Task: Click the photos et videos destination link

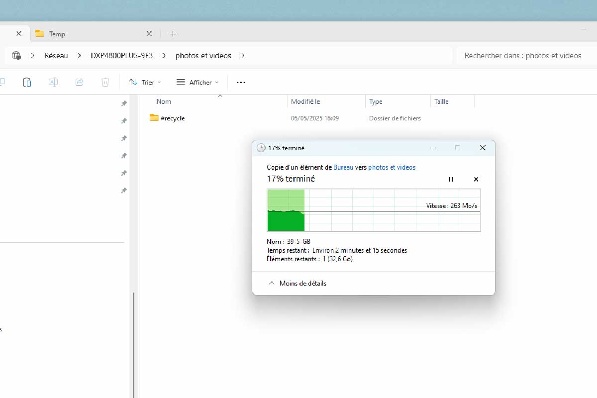Action: coord(392,168)
